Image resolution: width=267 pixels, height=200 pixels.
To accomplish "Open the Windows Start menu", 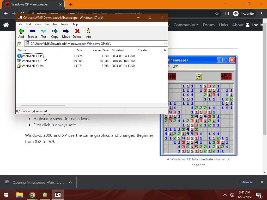I will [x=6, y=195].
